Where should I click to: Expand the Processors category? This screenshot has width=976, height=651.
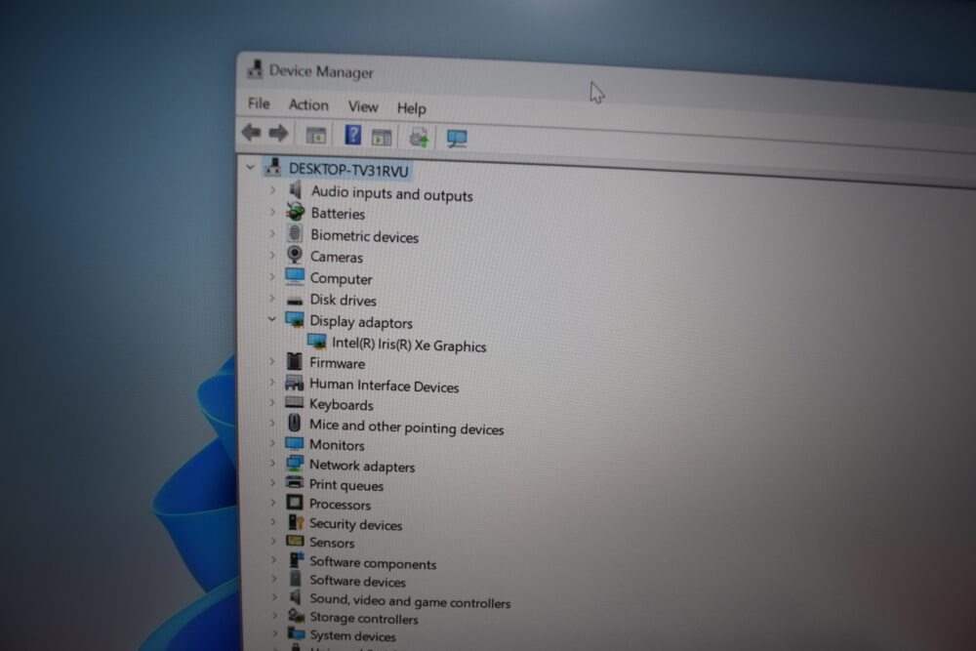(x=273, y=503)
